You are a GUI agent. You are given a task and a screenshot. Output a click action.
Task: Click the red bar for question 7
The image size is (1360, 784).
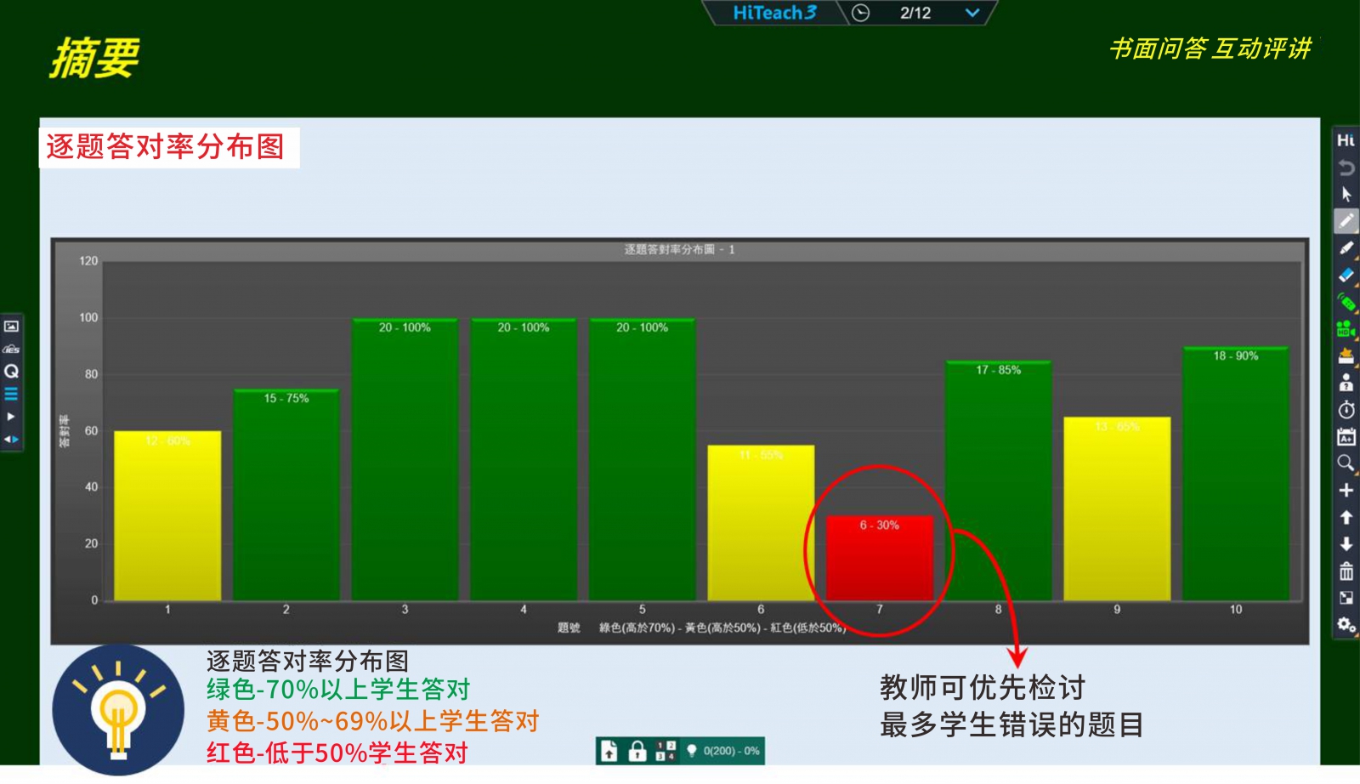coord(879,558)
